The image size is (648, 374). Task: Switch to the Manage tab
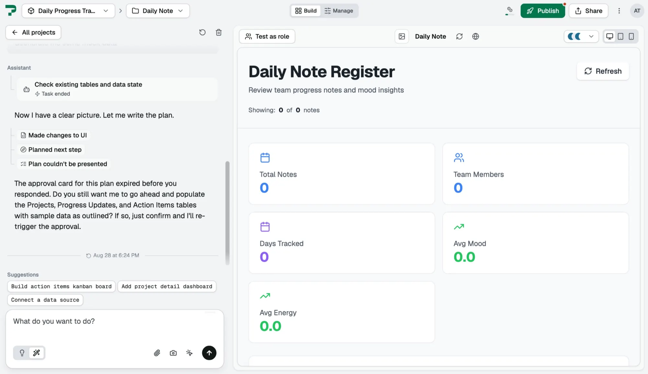coord(339,11)
